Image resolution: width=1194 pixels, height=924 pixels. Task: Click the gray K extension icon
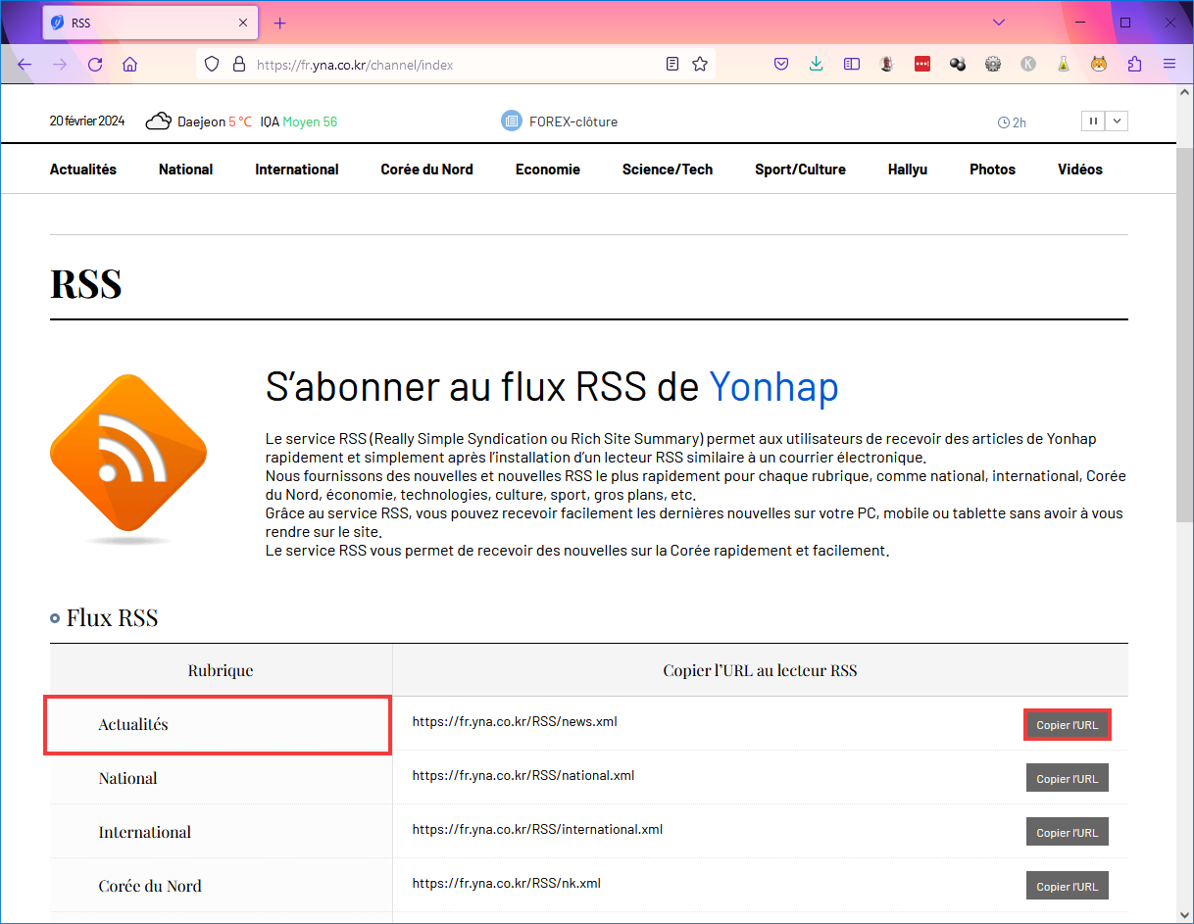tap(1028, 65)
